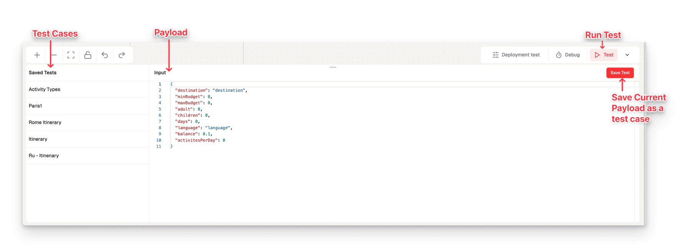The width and height of the screenshot is (697, 248).
Task: Click the undo arrow icon
Action: tap(105, 55)
